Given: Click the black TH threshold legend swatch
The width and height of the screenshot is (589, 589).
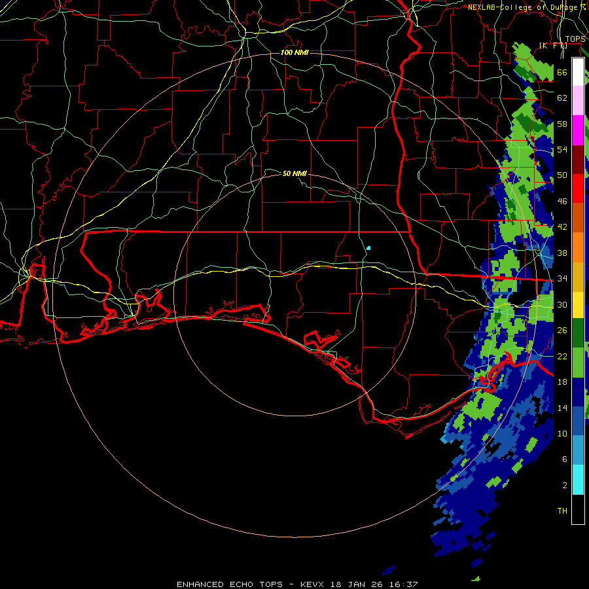Looking at the screenshot, I should [578, 509].
